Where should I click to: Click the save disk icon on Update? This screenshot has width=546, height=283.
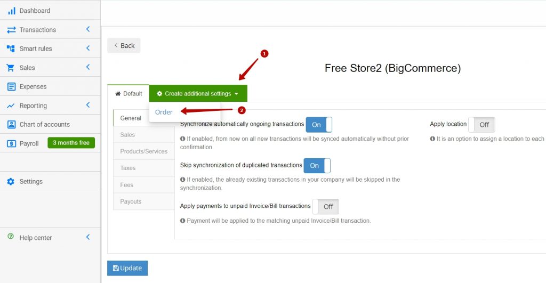point(116,268)
